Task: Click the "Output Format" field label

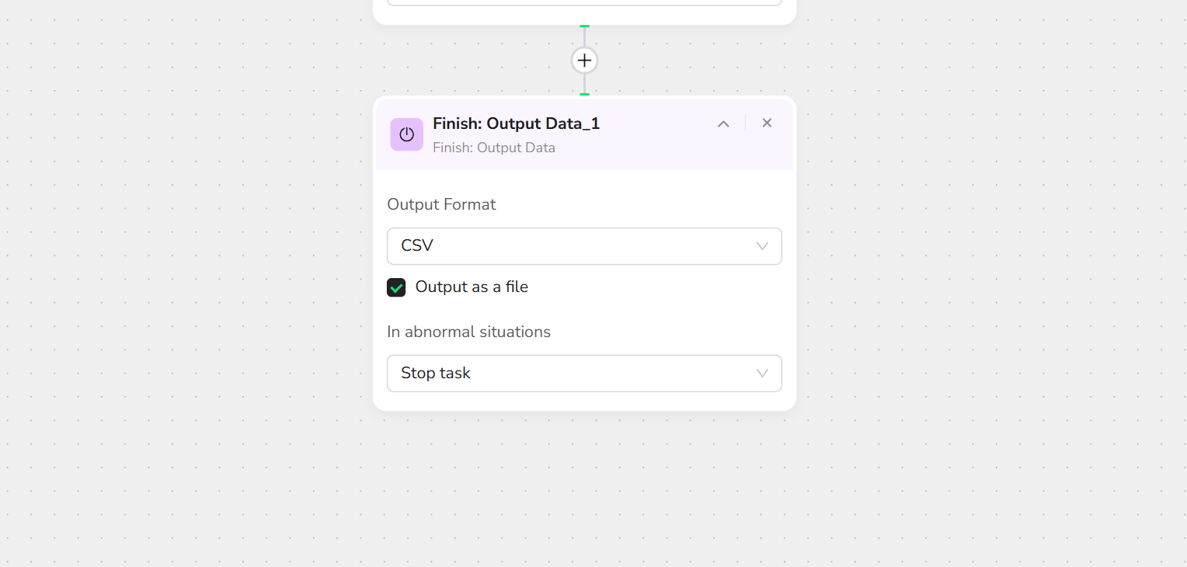Action: (441, 204)
